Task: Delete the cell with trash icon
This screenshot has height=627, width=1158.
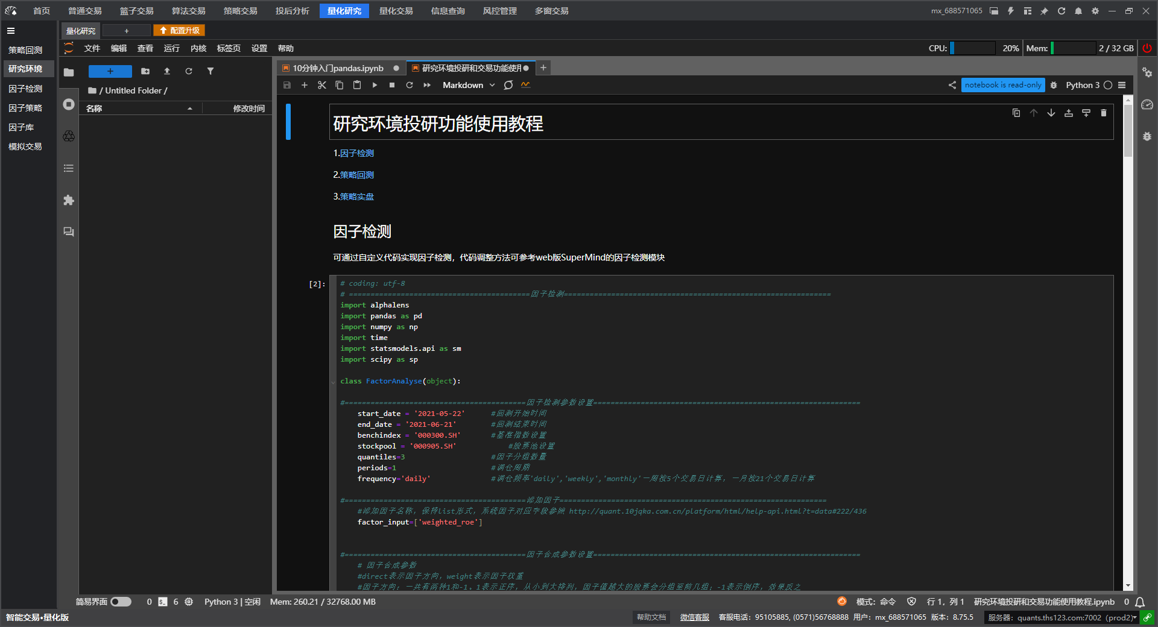Action: [x=1104, y=113]
